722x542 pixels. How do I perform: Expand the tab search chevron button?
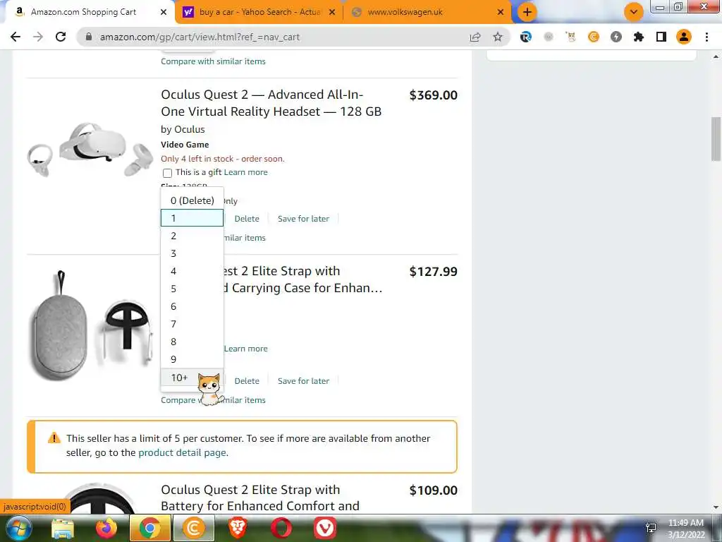click(x=634, y=12)
